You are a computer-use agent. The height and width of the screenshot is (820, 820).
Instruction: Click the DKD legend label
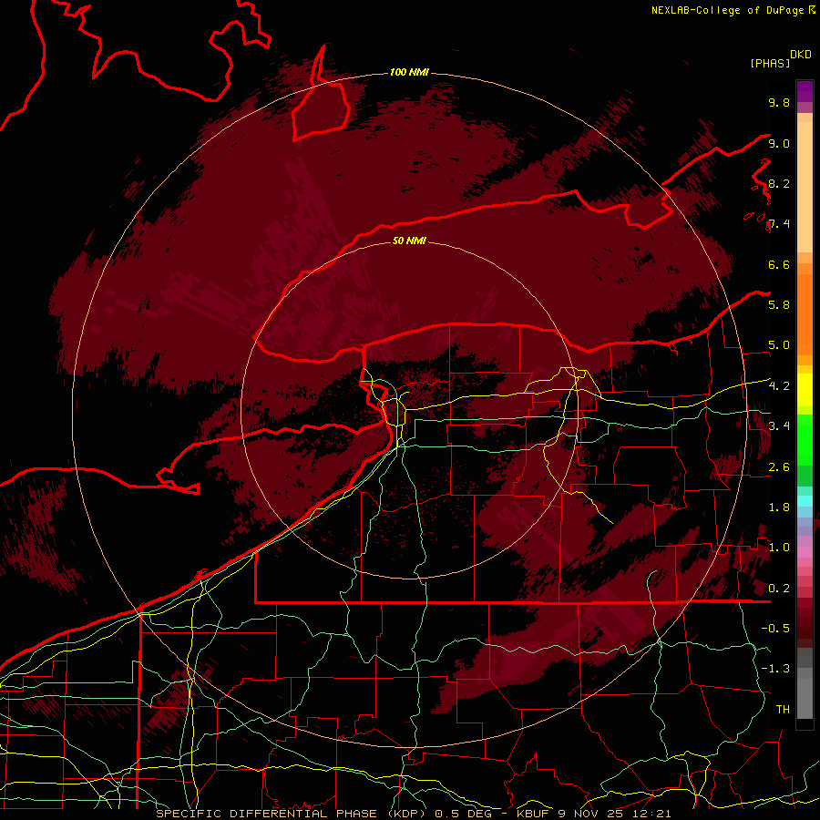pos(801,55)
